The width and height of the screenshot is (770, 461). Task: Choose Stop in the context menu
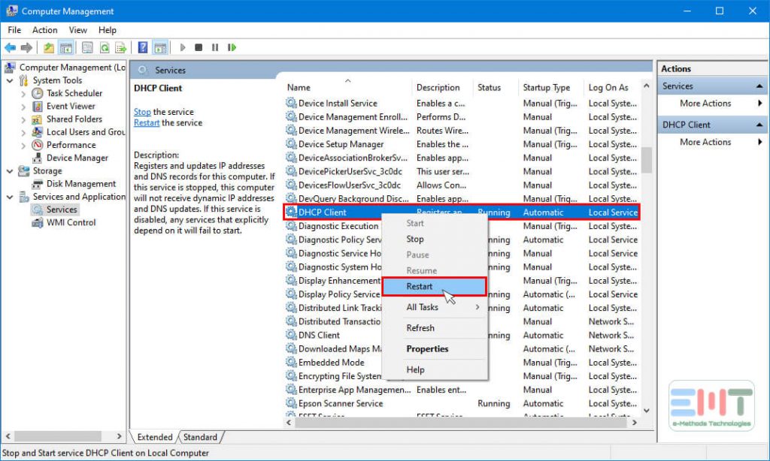[x=435, y=239]
